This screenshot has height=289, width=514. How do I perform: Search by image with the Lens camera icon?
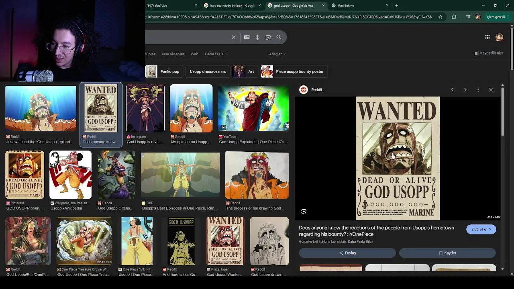click(268, 37)
